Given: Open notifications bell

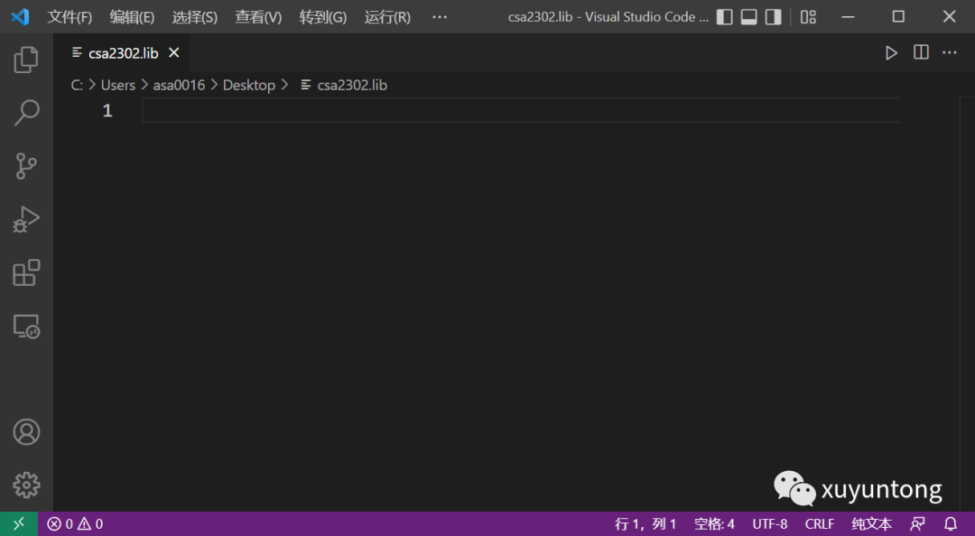Looking at the screenshot, I should pyautogui.click(x=951, y=524).
